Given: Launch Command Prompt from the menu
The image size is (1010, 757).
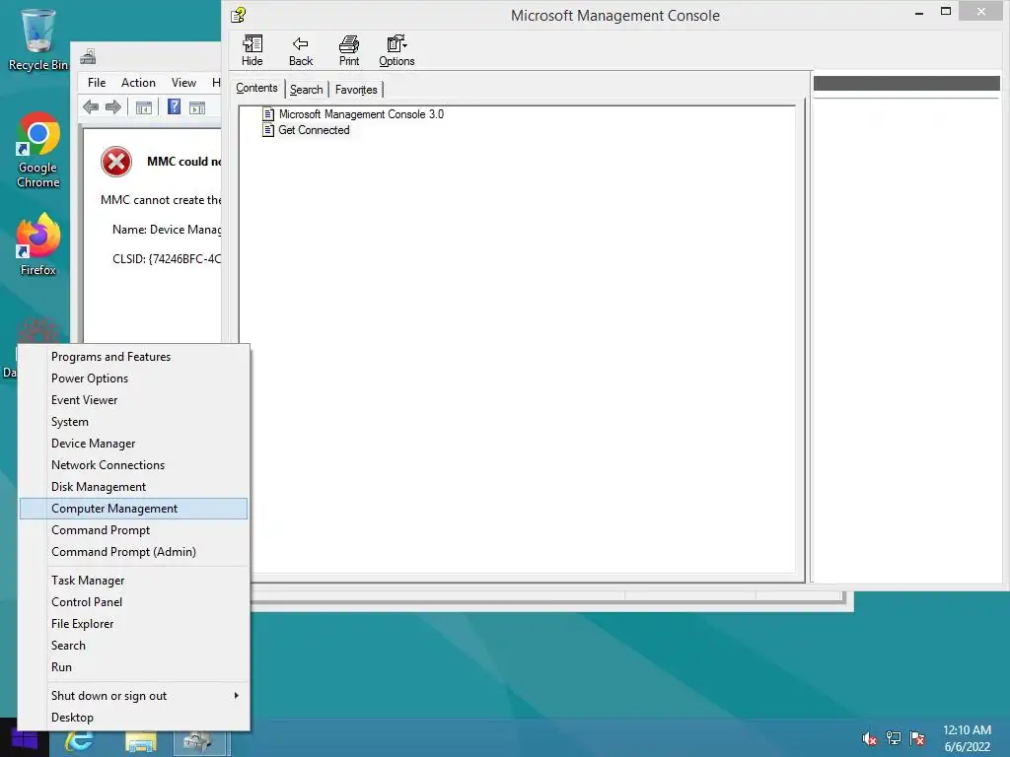Looking at the screenshot, I should pos(133,529).
